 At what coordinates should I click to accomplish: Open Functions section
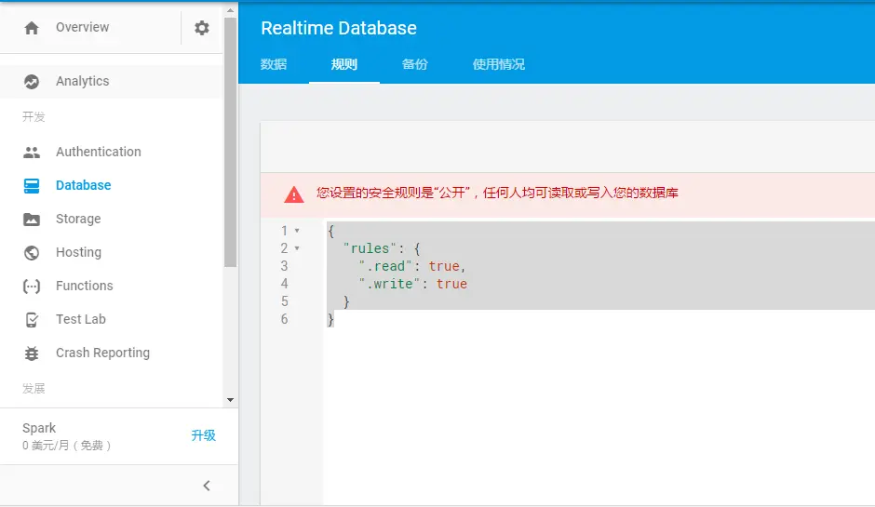pyautogui.click(x=85, y=286)
